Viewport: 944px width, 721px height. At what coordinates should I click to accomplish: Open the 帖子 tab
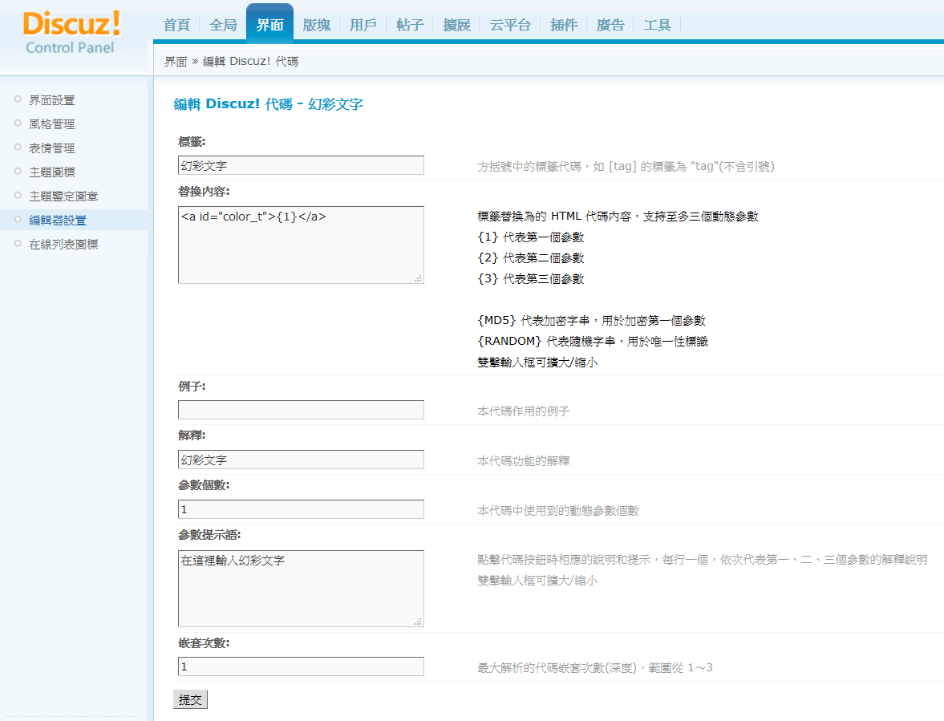pos(410,25)
